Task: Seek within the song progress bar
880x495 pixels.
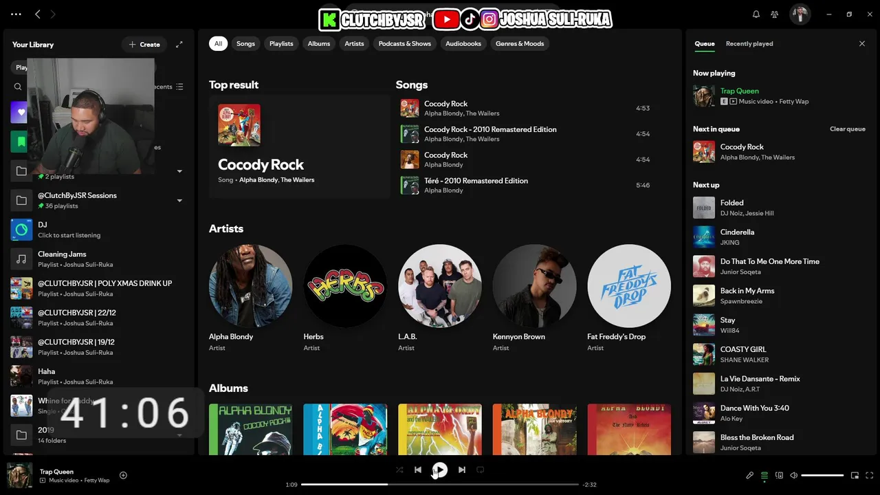Action: (440, 485)
